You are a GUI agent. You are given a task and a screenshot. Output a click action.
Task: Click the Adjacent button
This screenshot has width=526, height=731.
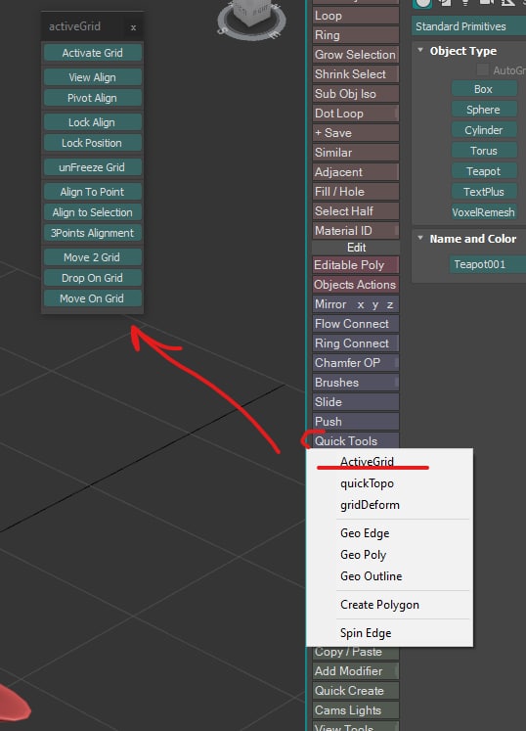pyautogui.click(x=356, y=172)
